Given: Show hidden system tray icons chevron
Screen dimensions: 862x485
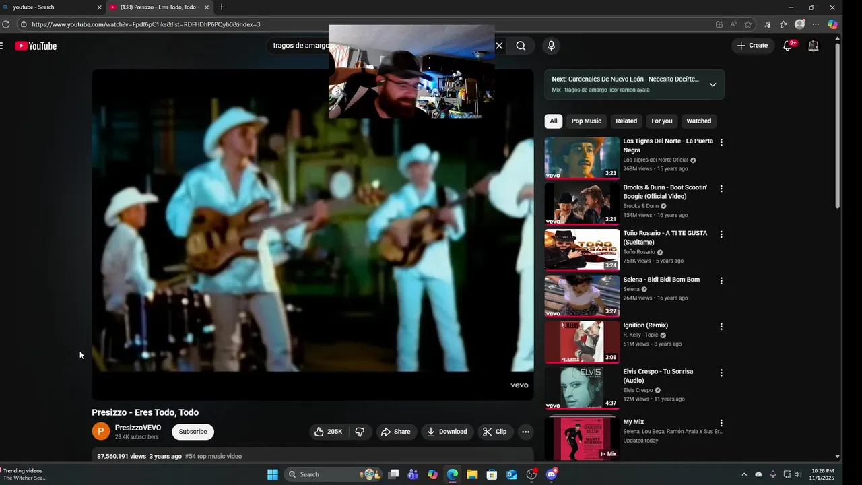Looking at the screenshot, I should tap(744, 474).
